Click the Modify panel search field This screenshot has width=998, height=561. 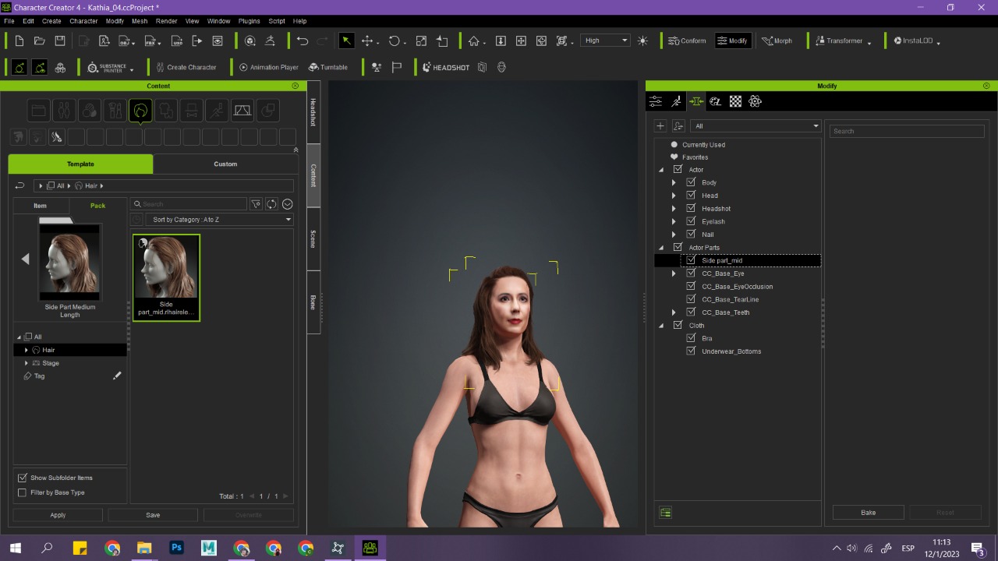tap(907, 131)
